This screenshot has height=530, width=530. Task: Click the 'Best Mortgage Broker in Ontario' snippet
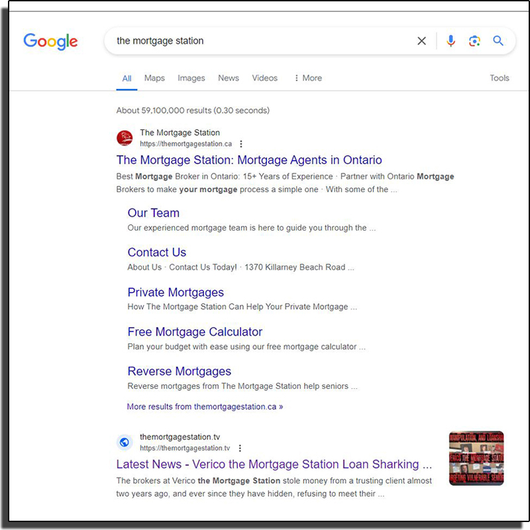(285, 183)
